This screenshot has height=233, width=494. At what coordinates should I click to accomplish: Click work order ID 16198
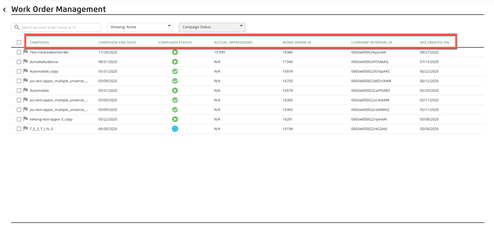tap(288, 129)
